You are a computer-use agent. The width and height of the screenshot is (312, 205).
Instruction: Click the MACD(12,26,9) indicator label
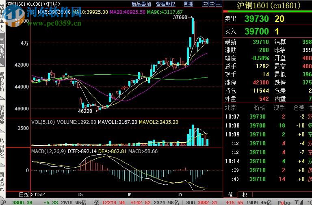(x=49, y=151)
